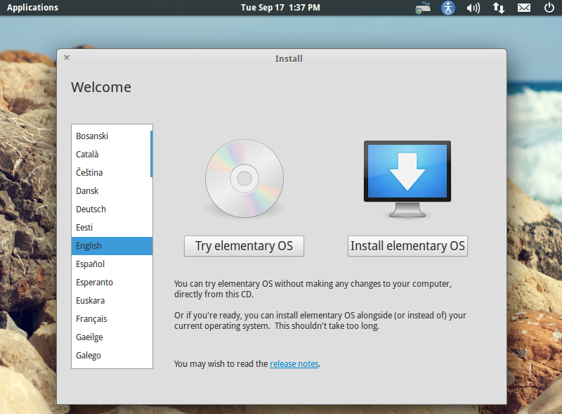
Task: Open the Applications menu
Action: click(32, 8)
